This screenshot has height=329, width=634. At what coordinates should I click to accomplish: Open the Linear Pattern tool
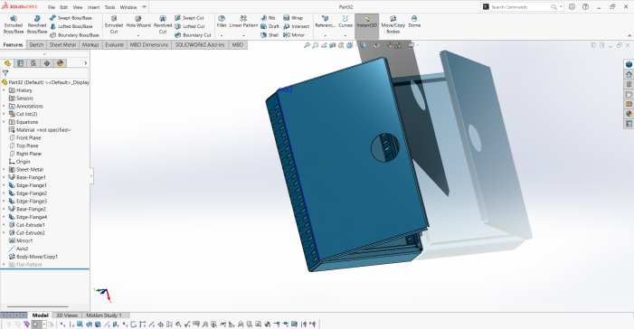click(243, 22)
